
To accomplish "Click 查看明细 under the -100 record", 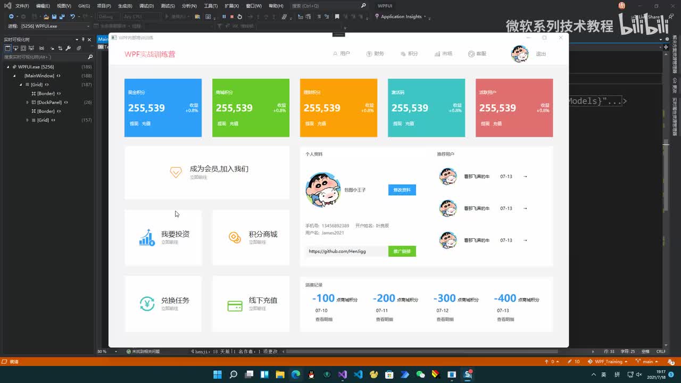I will (324, 320).
